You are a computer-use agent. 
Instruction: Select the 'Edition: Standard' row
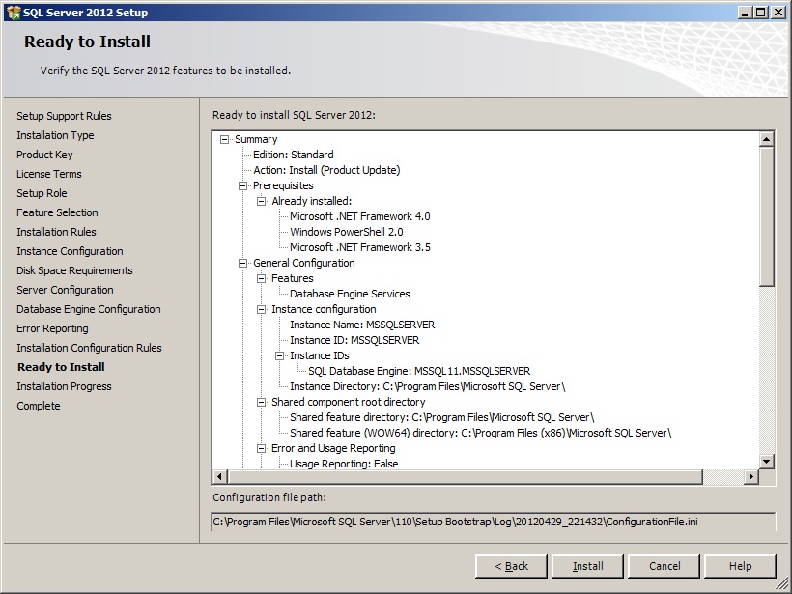click(x=293, y=155)
